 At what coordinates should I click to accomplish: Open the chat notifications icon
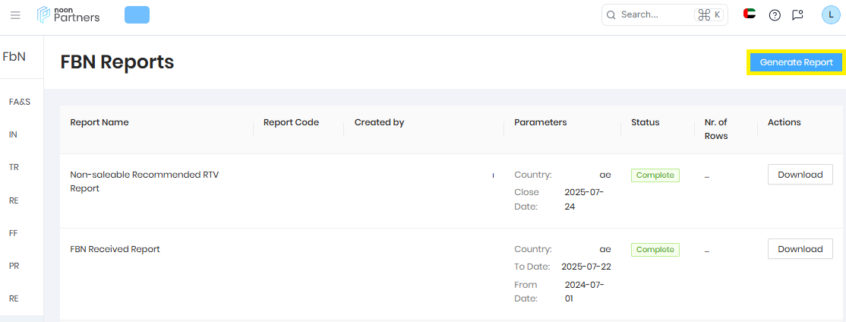(x=797, y=15)
